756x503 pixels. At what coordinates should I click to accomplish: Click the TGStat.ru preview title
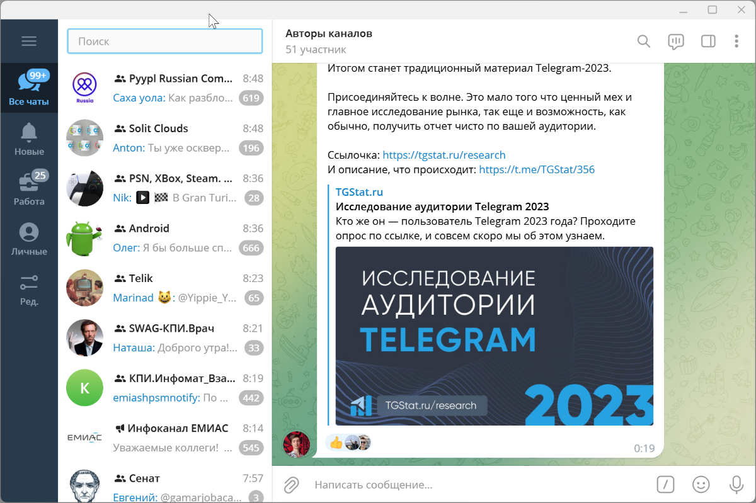click(359, 192)
